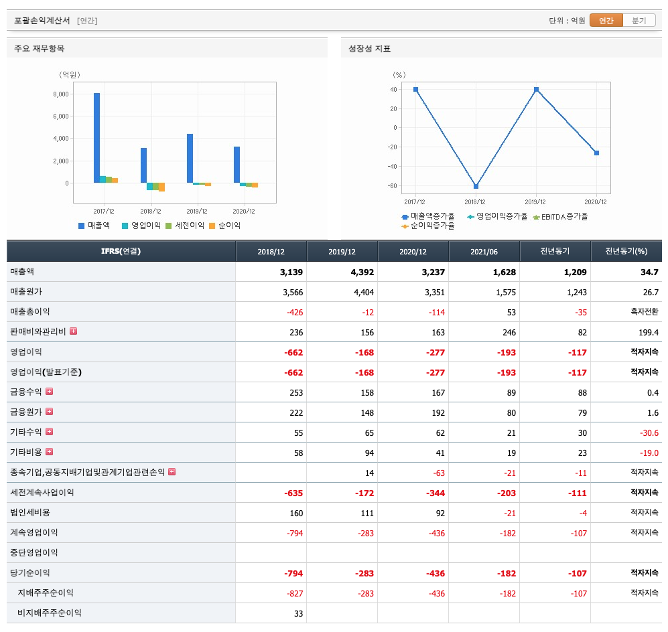Click 2020/12 세전계속사업이익 value -344
The image size is (668, 632).
click(x=436, y=493)
